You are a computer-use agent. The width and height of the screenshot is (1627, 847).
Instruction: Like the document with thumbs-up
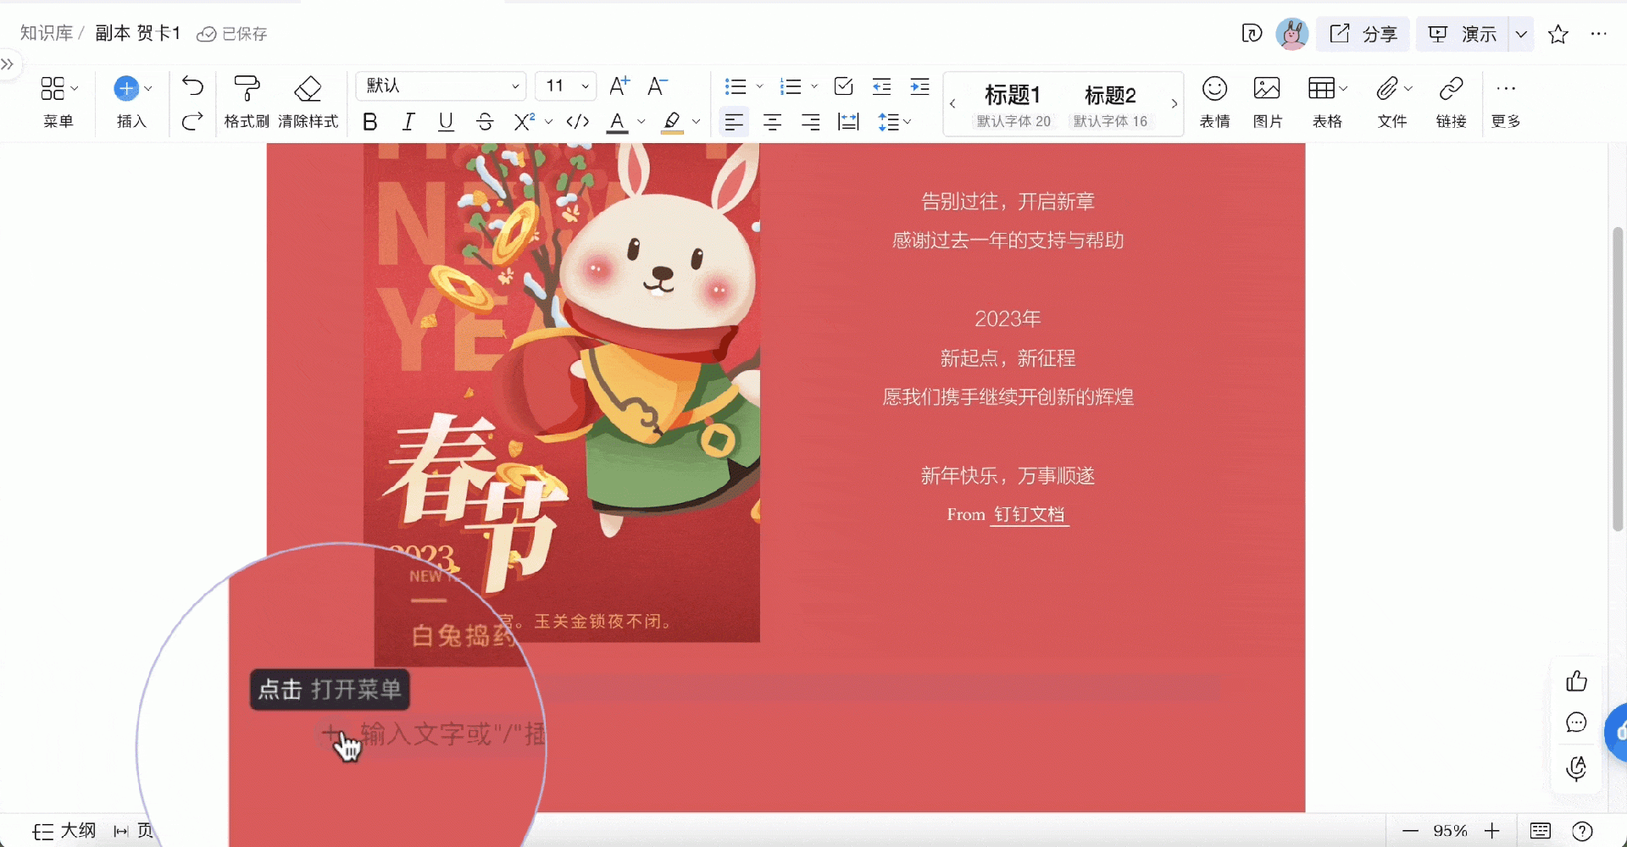pos(1576,681)
